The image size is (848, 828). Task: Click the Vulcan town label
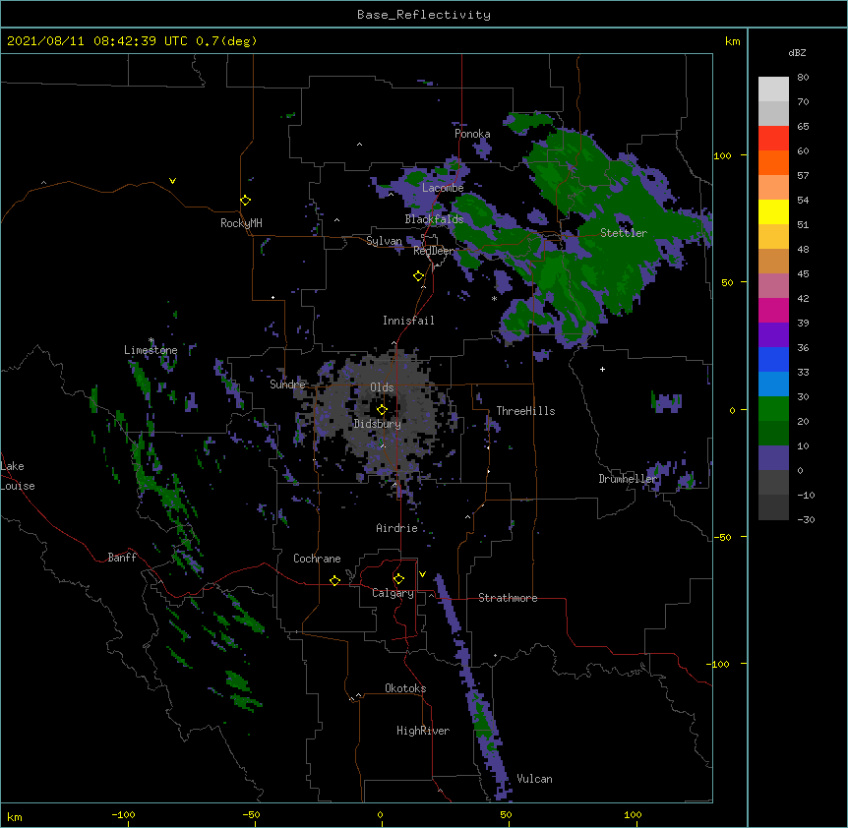pos(534,779)
